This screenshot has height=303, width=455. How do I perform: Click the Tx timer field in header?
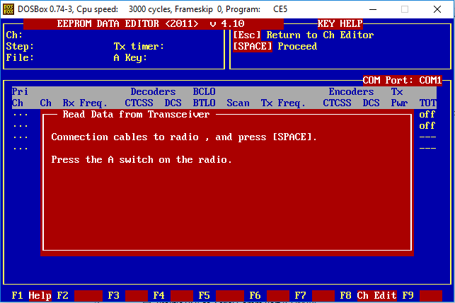(x=139, y=46)
